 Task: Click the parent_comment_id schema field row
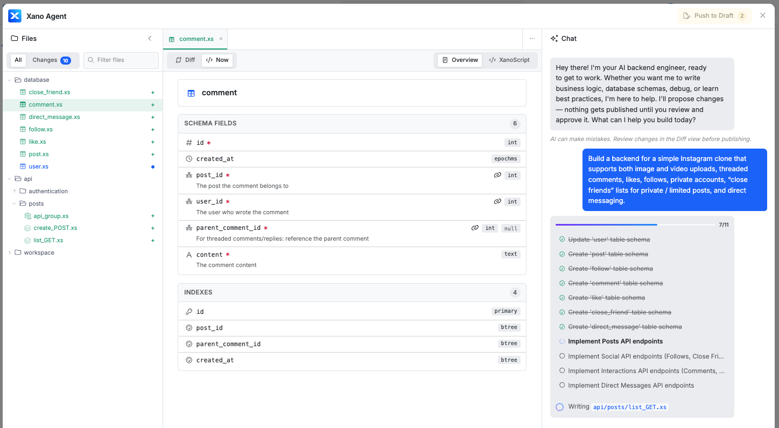click(x=352, y=233)
